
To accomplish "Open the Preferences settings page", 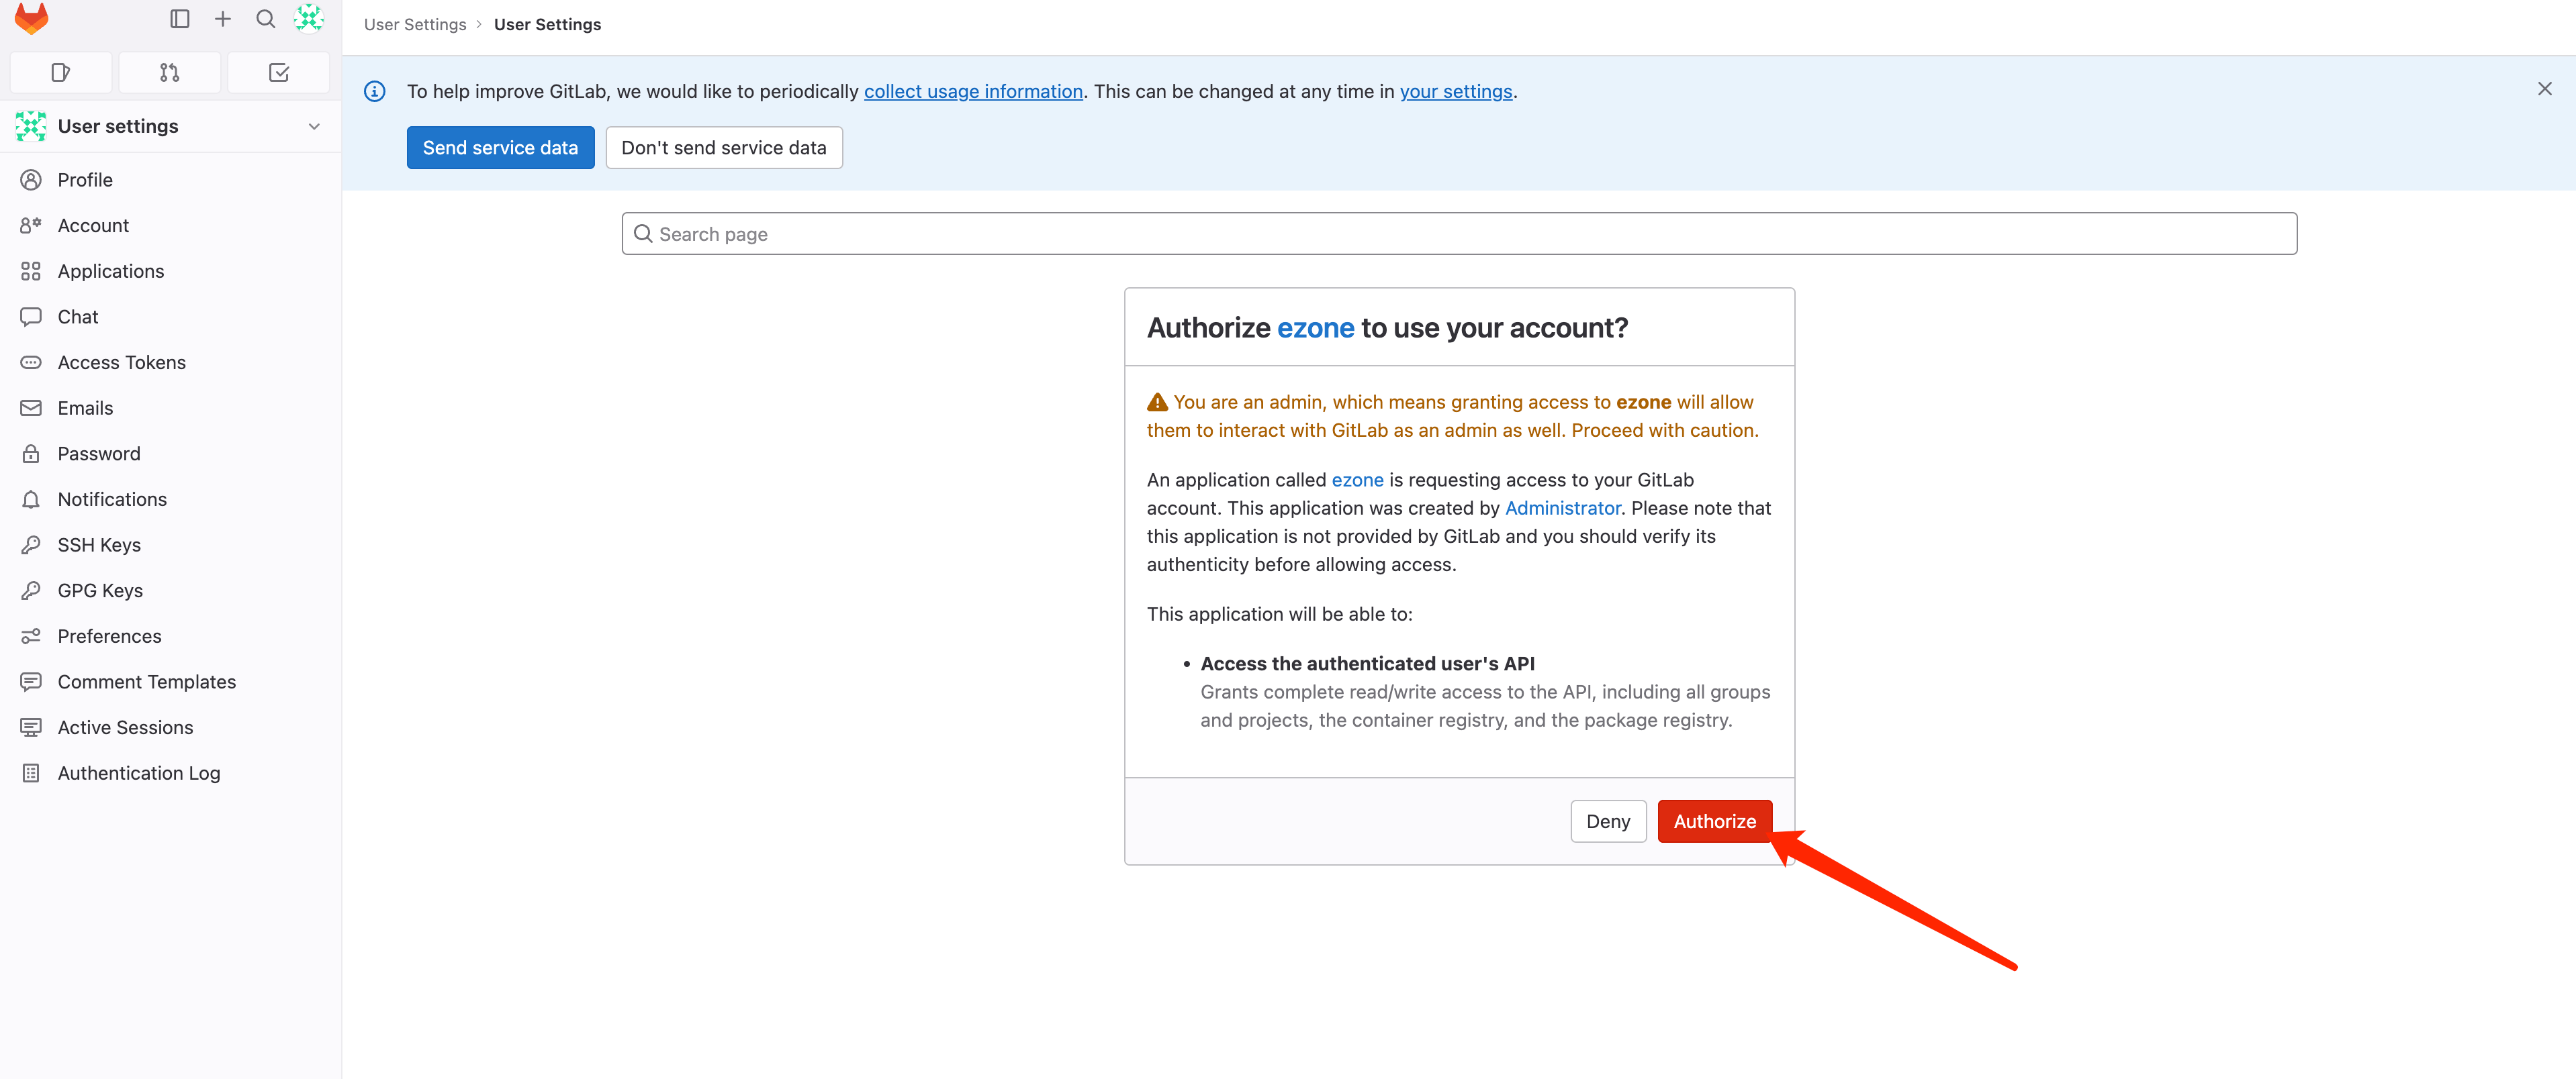I will pyautogui.click(x=109, y=636).
